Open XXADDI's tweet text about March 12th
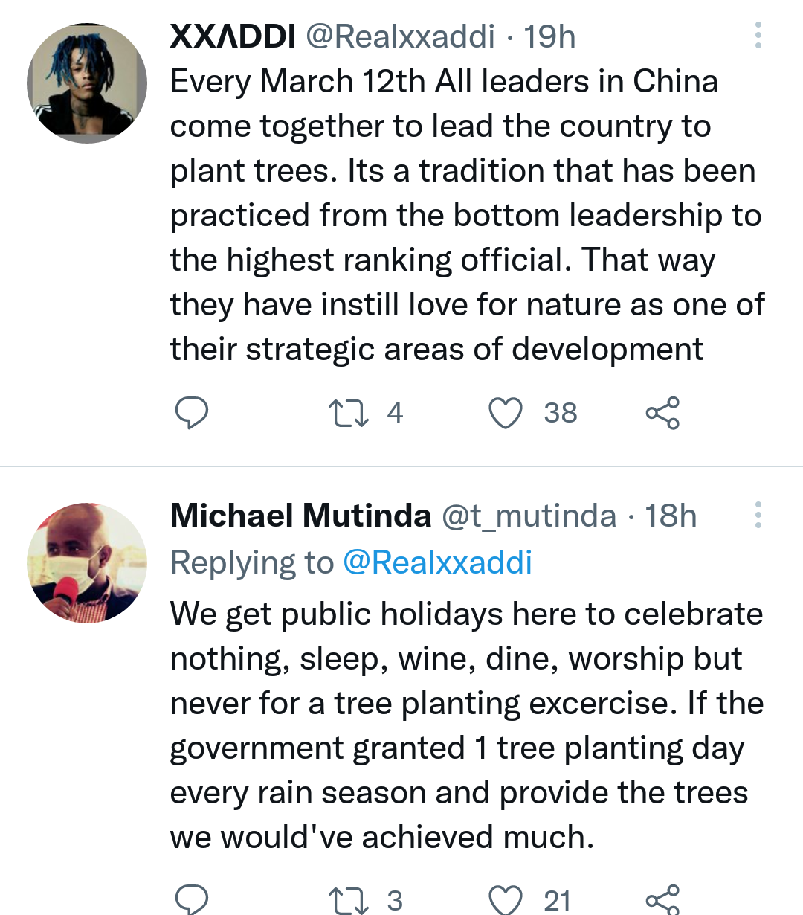 click(x=466, y=215)
